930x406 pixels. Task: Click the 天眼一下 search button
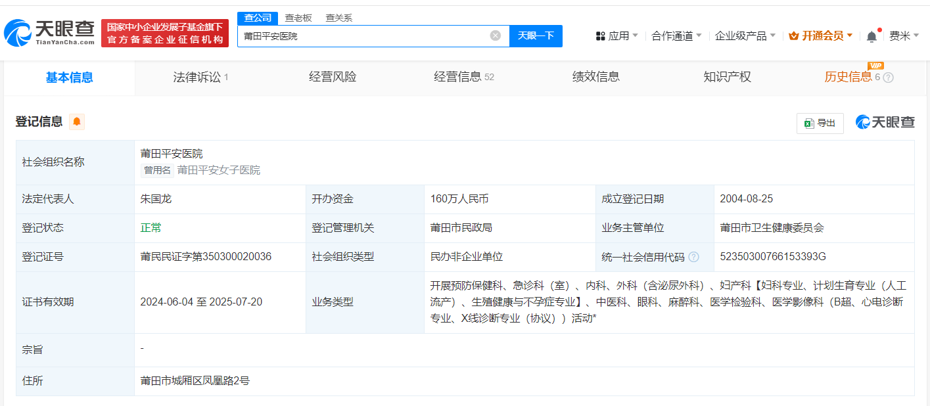(x=536, y=35)
